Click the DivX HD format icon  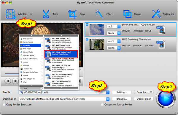click(161, 30)
